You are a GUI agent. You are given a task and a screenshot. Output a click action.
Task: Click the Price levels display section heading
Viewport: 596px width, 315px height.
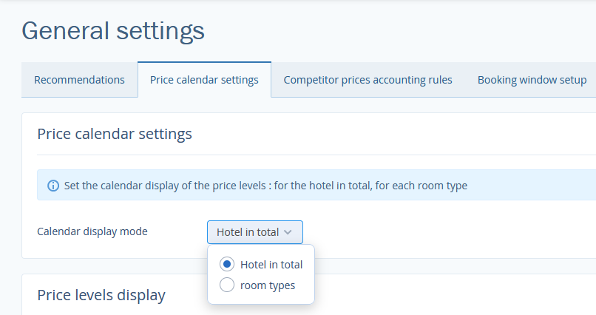pyautogui.click(x=101, y=295)
